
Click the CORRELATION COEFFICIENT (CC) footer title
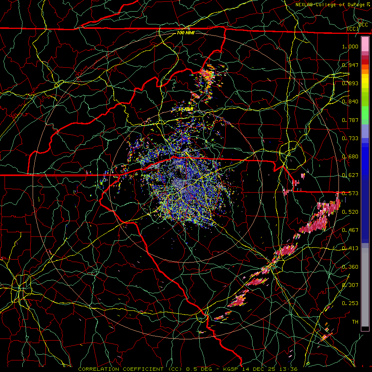(x=130, y=369)
